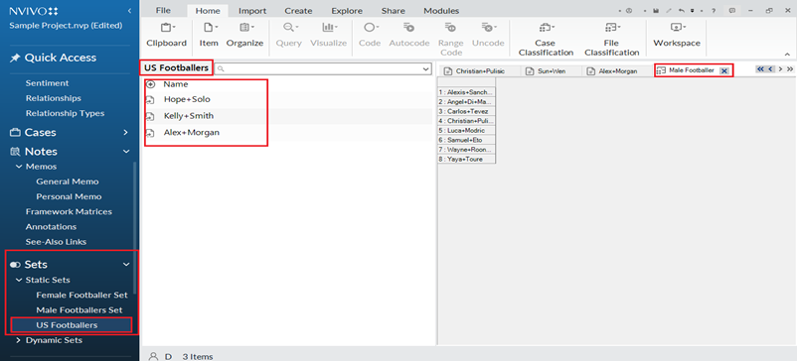Open the Case Classification menu
797x361 pixels.
coord(546,39)
